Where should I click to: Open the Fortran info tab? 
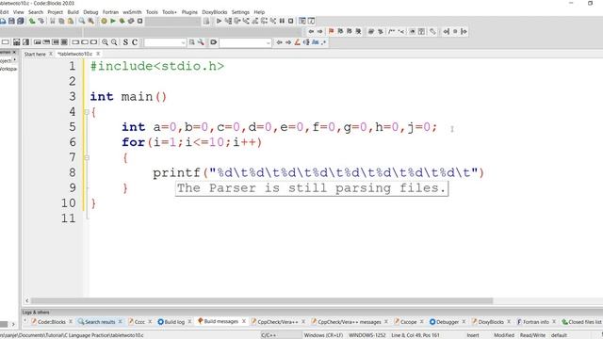pyautogui.click(x=533, y=322)
